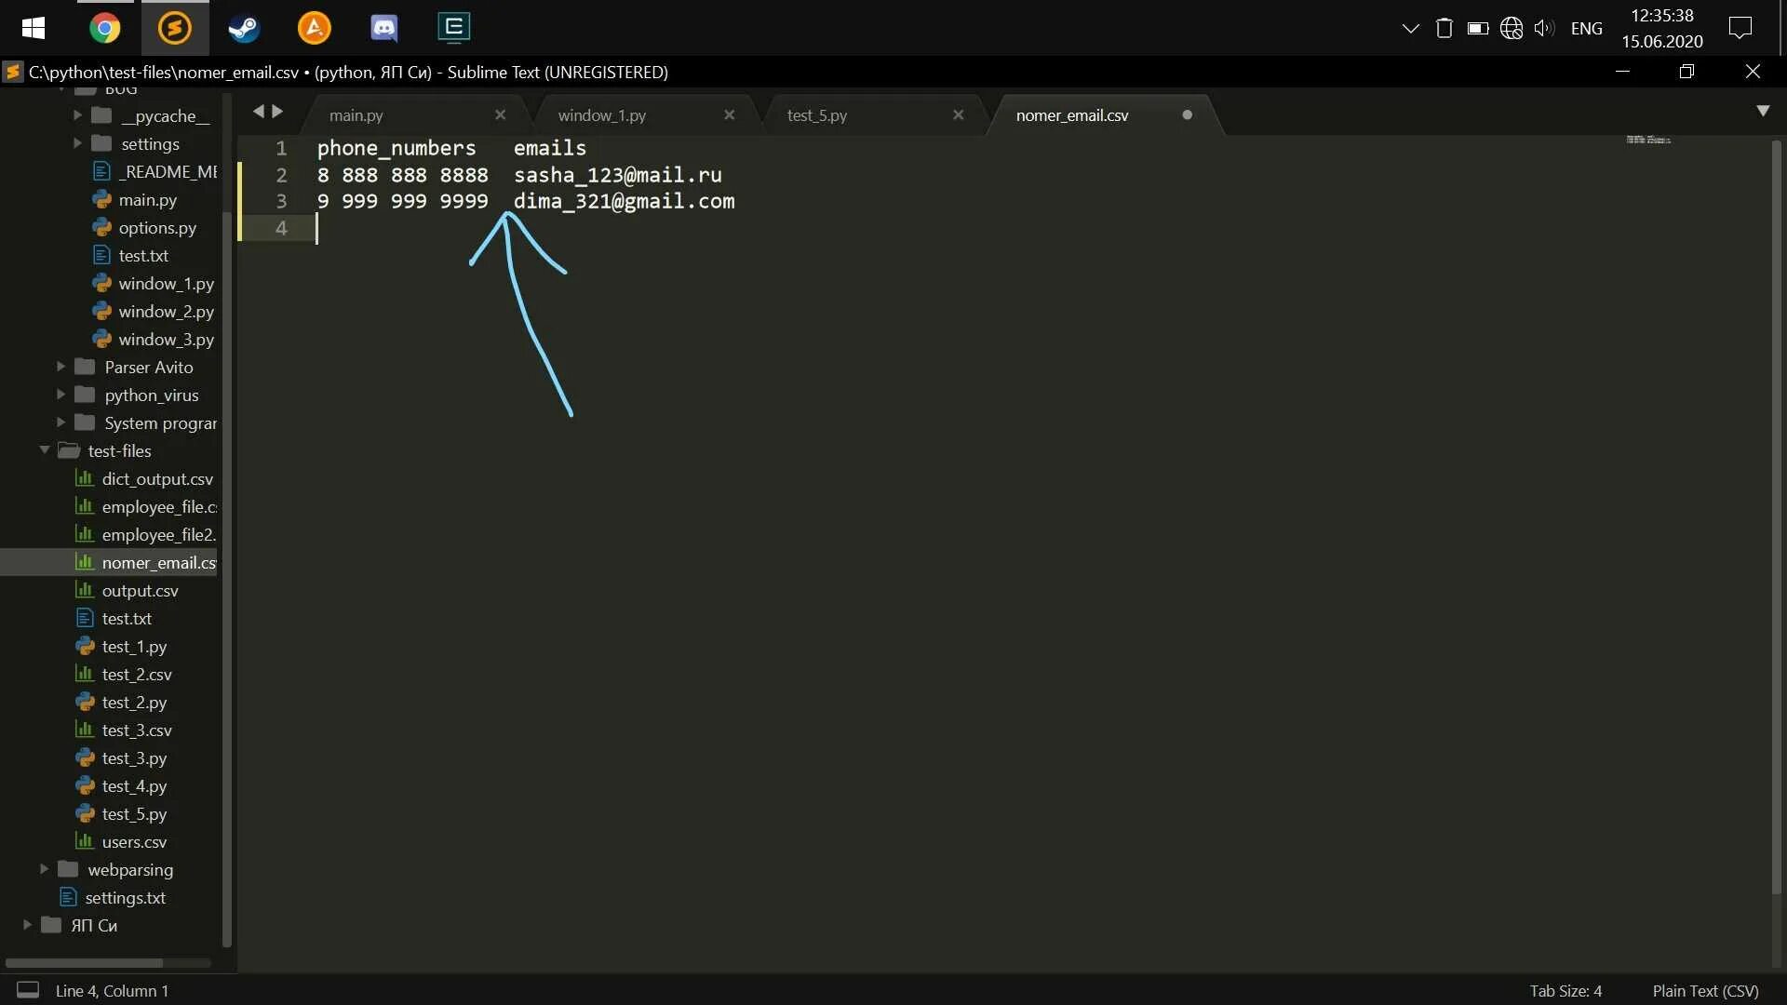Go to the previous tab with left arrow

coord(258,112)
